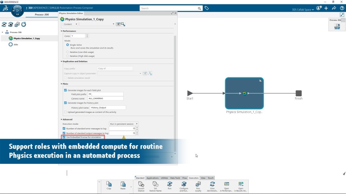The image size is (346, 194).
Task: Click the plus add icon in the top bar
Action: [x=326, y=8]
